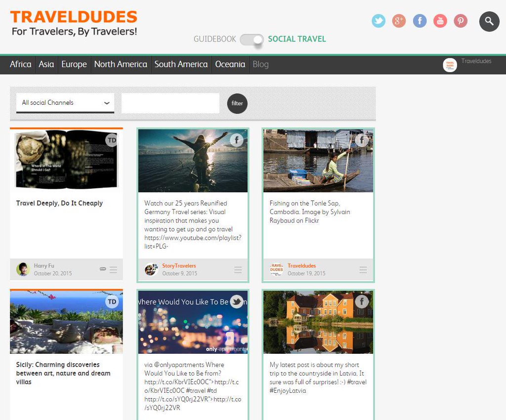Screen dimensions: 506x420
Task: Click the StoryTravelers author link
Action: 179,266
